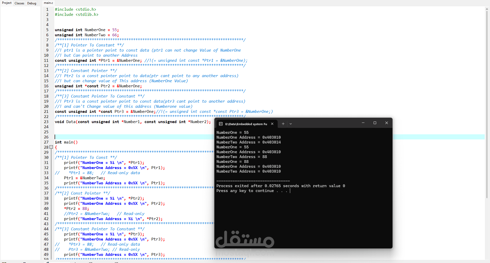Maximize the terminal window
Viewport: 490px width, 263px height.
[x=375, y=123]
